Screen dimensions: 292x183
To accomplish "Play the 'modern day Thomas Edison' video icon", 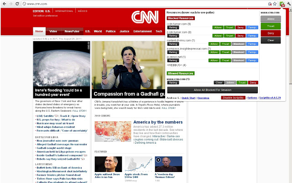I will click(158, 160).
